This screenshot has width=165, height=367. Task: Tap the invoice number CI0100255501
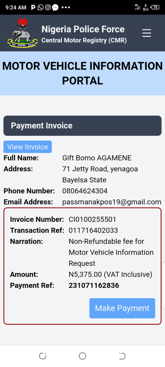coord(92,220)
